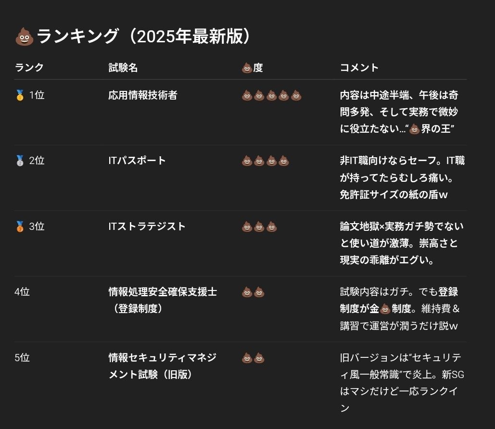495x429 pixels.
Task: Click the 4位 rank cell
Action: pyautogui.click(x=22, y=292)
